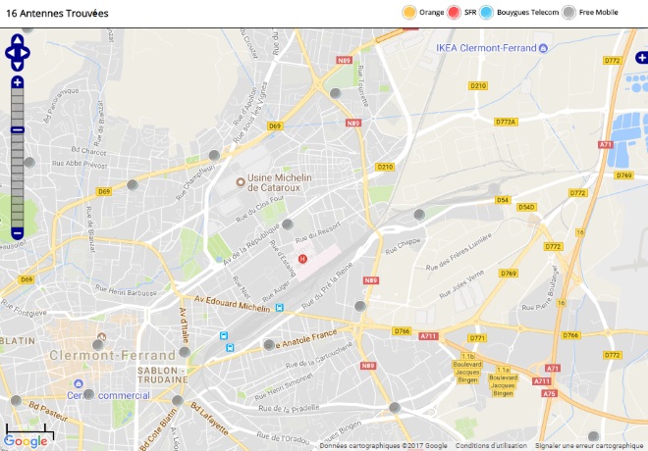Click the antenna marker on Av d'Italie

pos(185,352)
